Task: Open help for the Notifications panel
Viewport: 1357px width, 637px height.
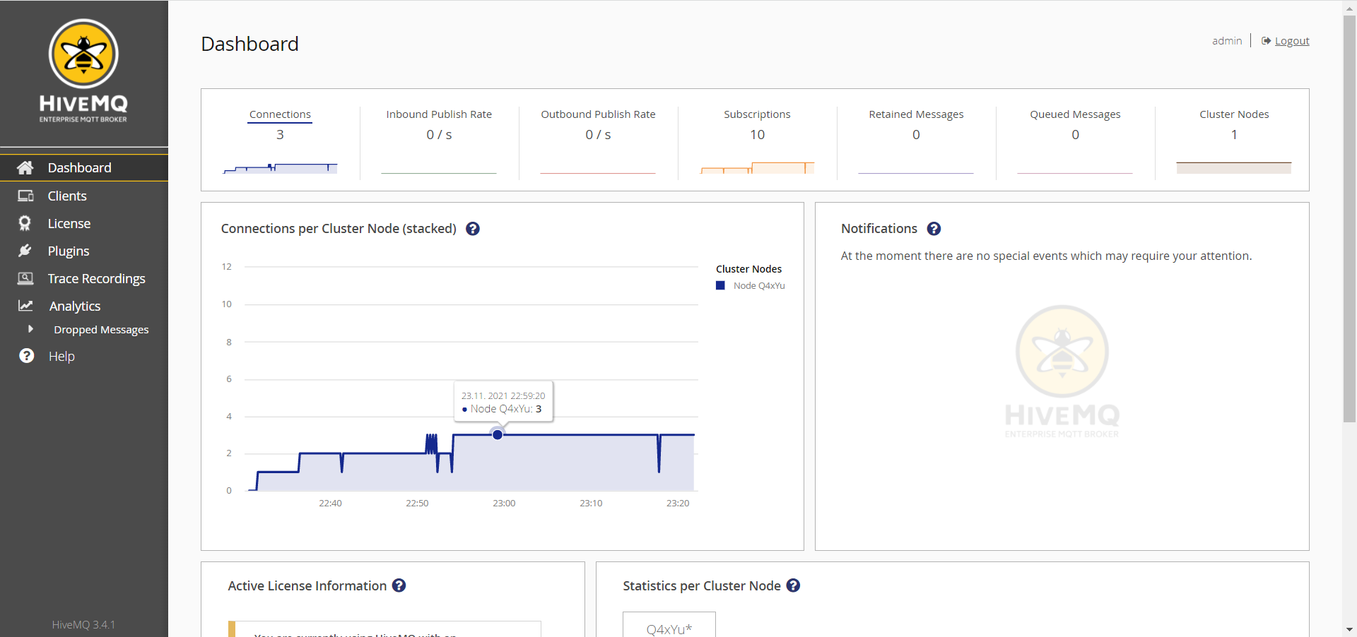Action: (934, 228)
